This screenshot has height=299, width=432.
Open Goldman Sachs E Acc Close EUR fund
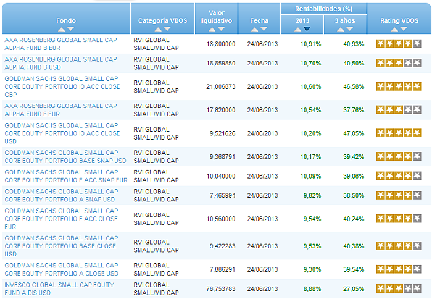pos(61,219)
